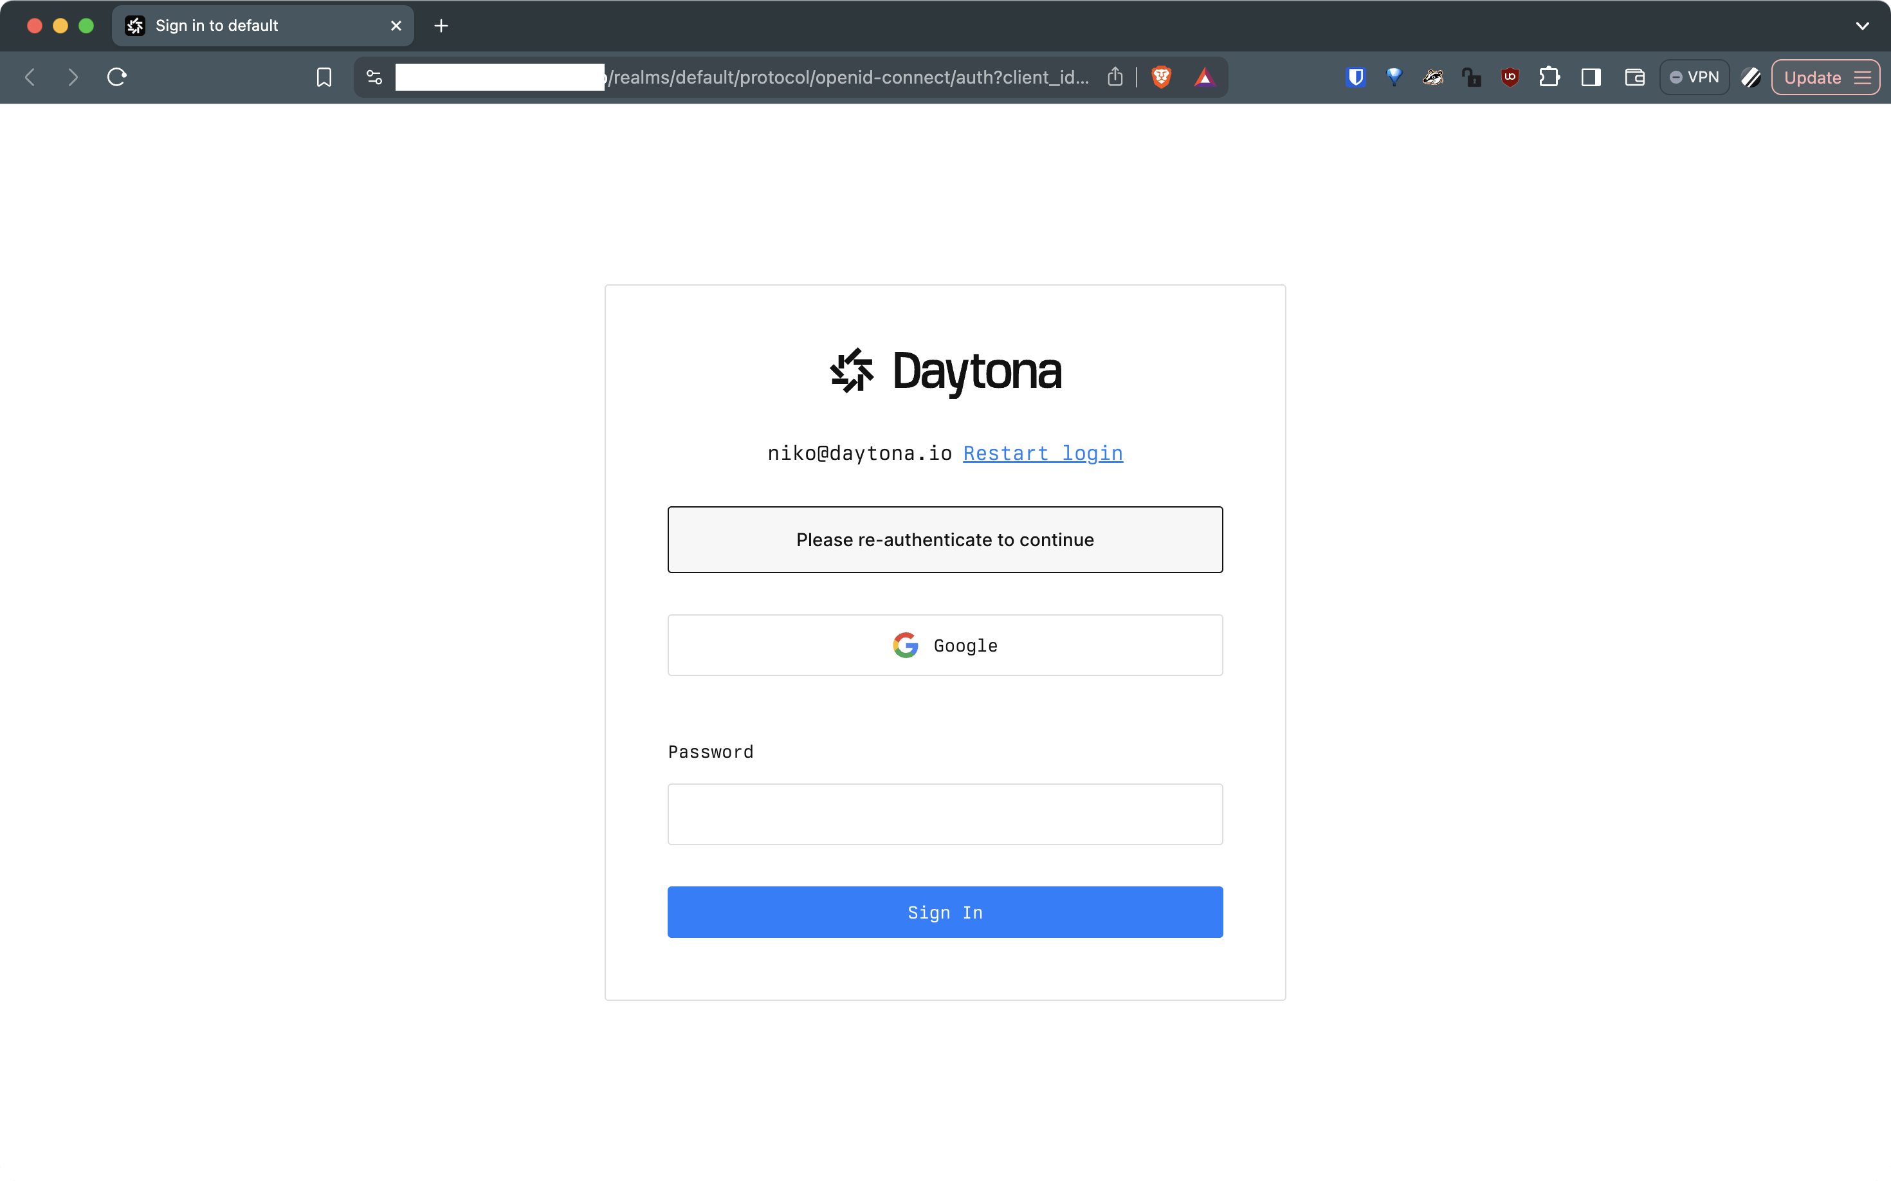Select the Sign in to default tab
The height and width of the screenshot is (1181, 1891).
263,26
